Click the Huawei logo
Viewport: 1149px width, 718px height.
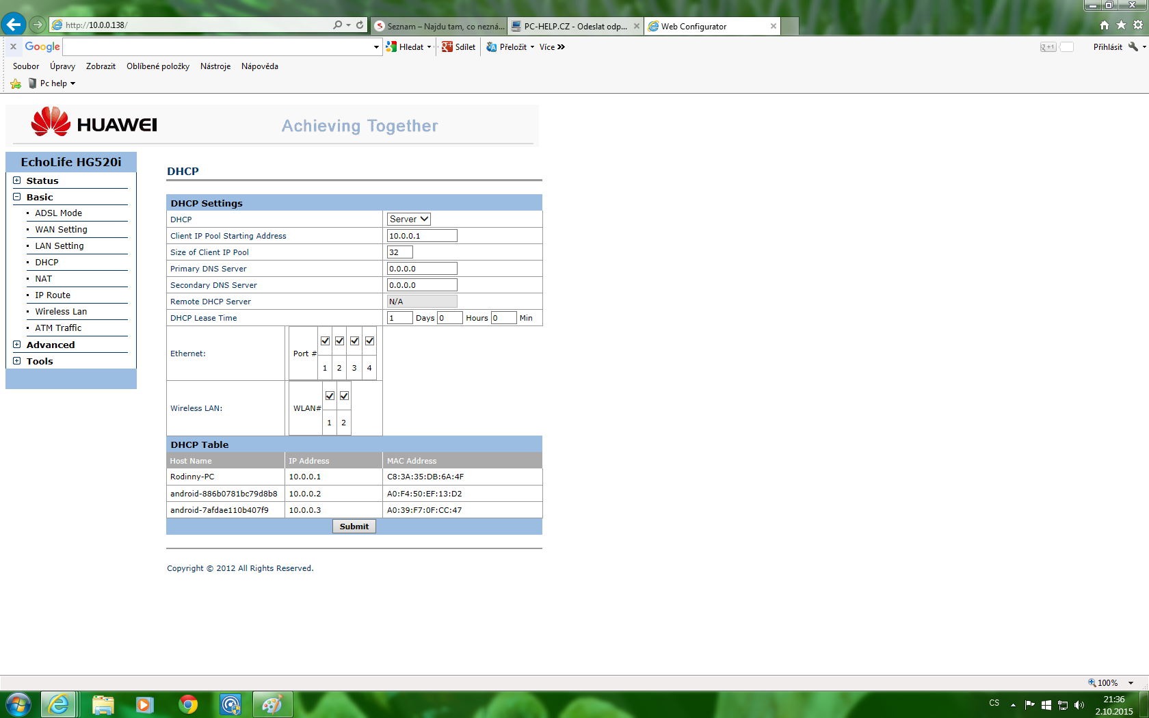[94, 123]
